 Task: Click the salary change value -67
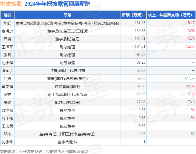point(192,134)
